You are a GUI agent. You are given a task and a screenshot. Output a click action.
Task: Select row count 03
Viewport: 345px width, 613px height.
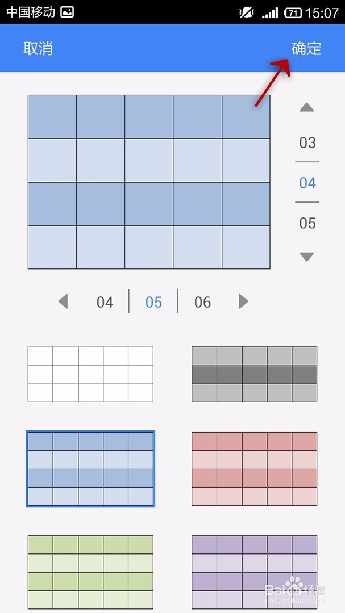[307, 142]
